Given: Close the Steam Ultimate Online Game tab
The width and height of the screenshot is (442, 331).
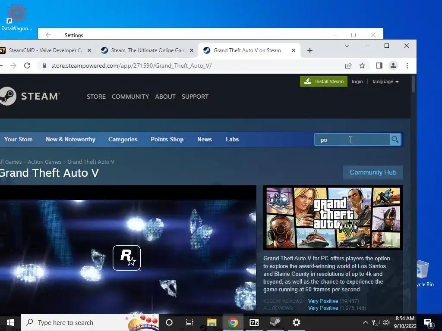Looking at the screenshot, I should (192, 50).
